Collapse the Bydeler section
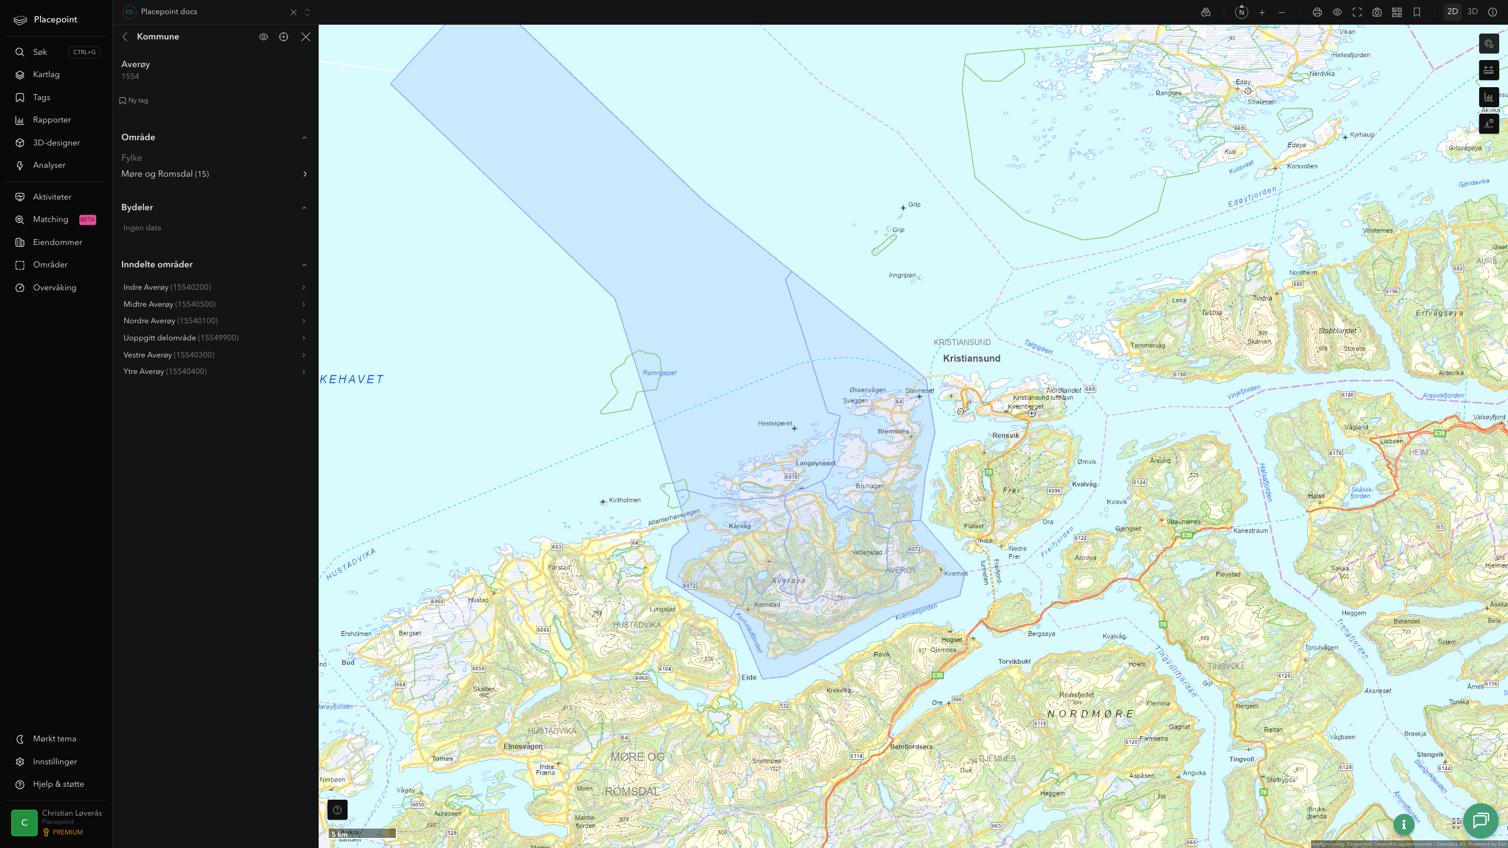The height and width of the screenshot is (848, 1508). point(304,208)
